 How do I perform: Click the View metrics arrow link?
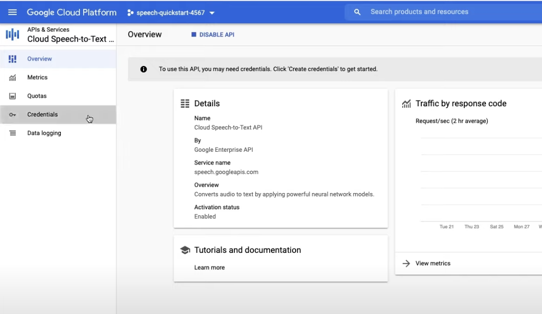tap(406, 263)
